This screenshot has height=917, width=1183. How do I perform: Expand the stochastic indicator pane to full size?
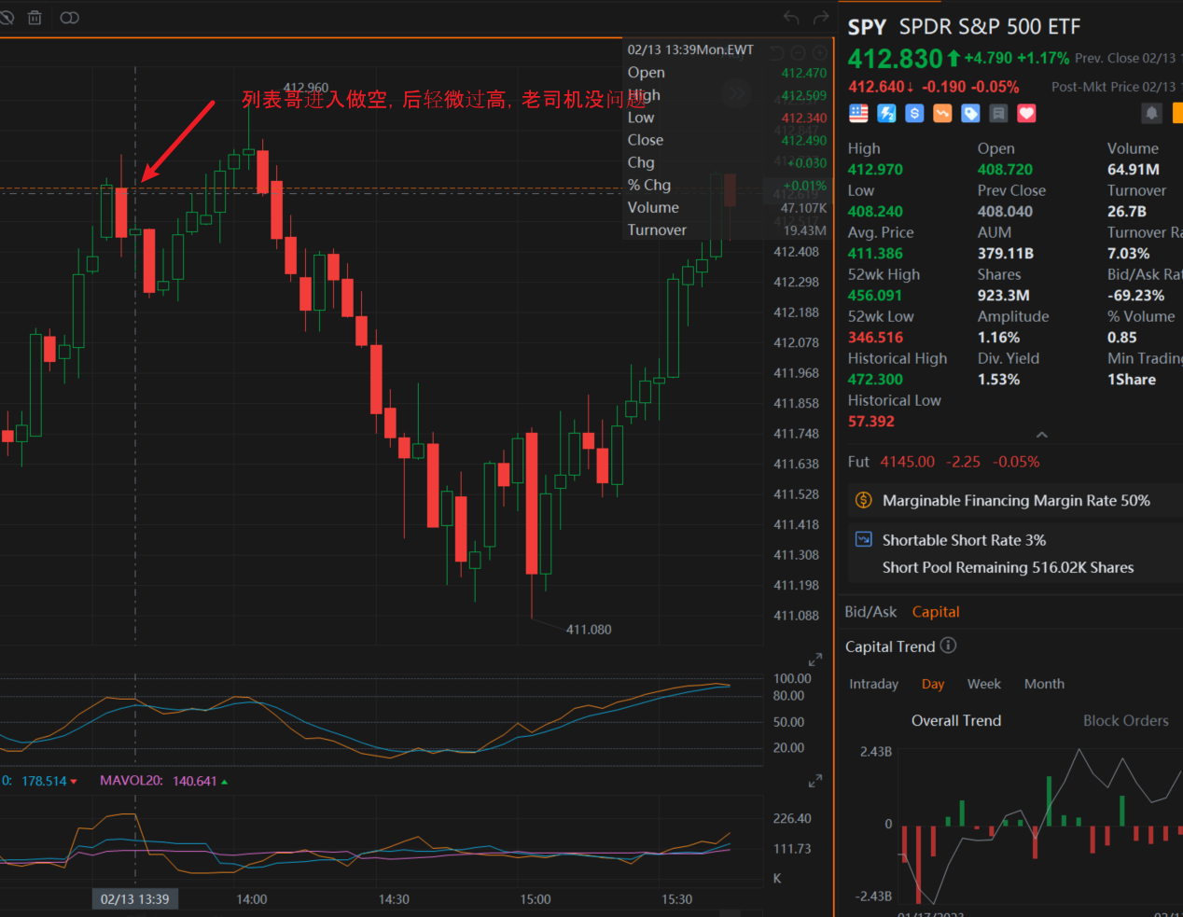tap(815, 660)
